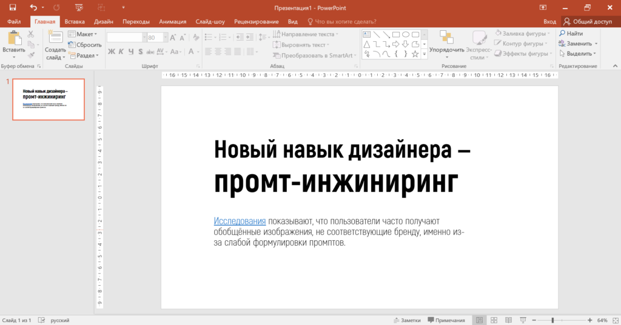Open the Макет layout dropdown
The image size is (621, 325).
[82, 34]
